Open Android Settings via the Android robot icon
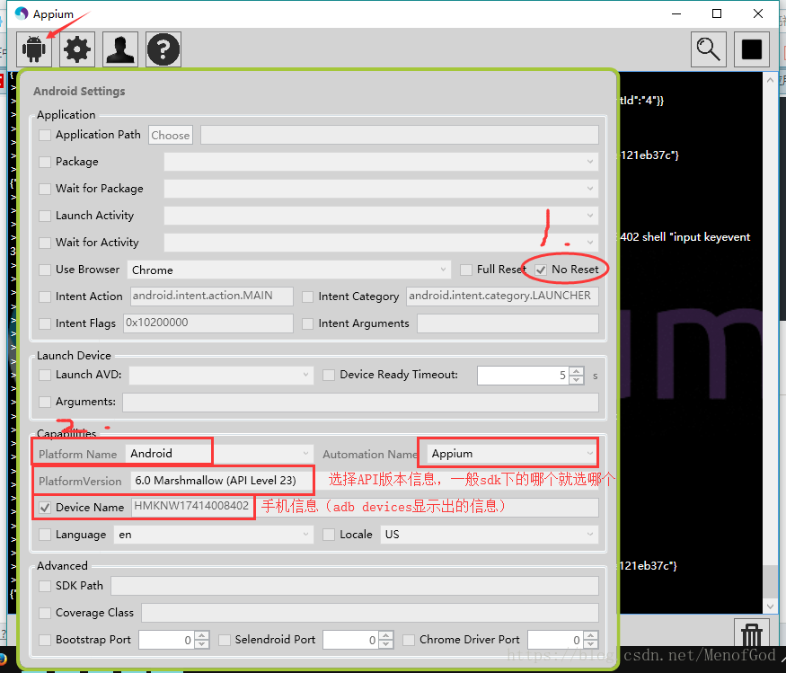Screen dimensions: 786x673 [x=34, y=49]
